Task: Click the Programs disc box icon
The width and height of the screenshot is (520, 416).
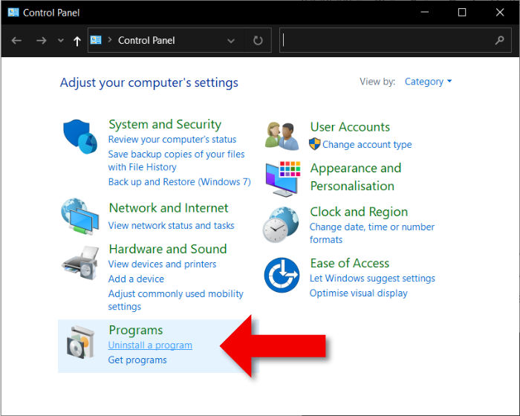Action: click(80, 342)
